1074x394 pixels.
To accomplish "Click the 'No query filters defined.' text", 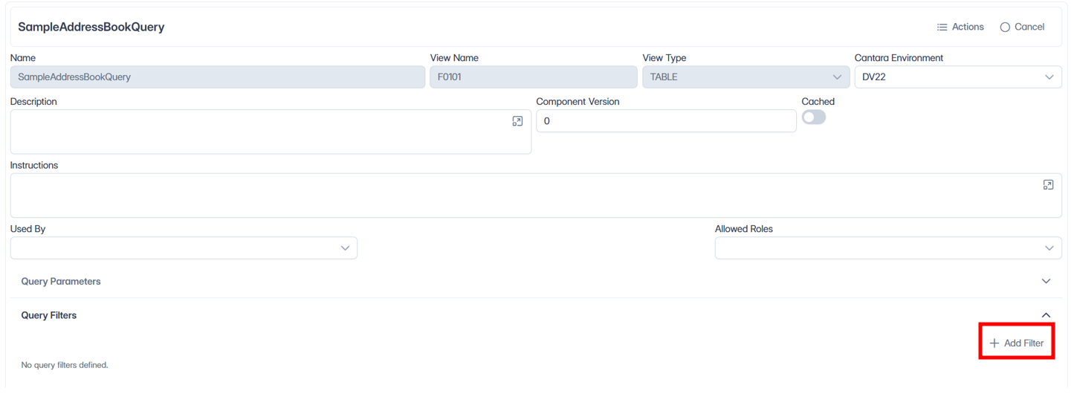I will pyautogui.click(x=65, y=365).
